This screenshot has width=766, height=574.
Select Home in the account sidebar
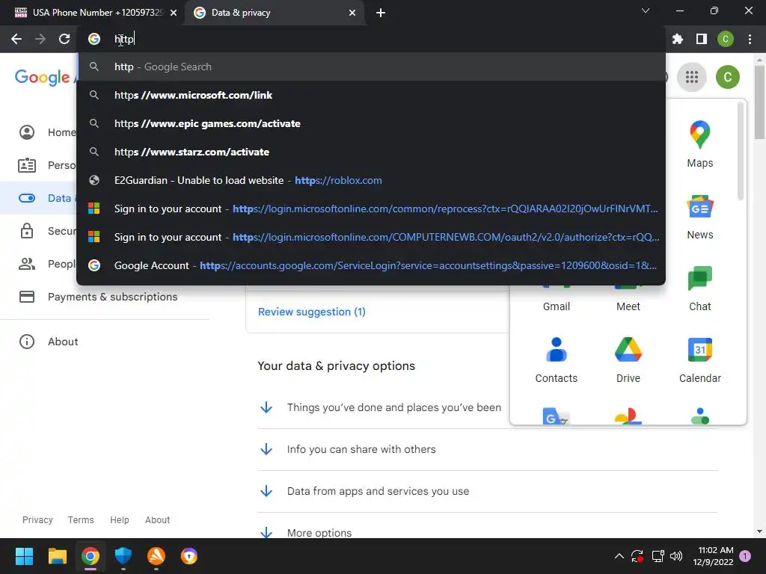pyautogui.click(x=47, y=132)
